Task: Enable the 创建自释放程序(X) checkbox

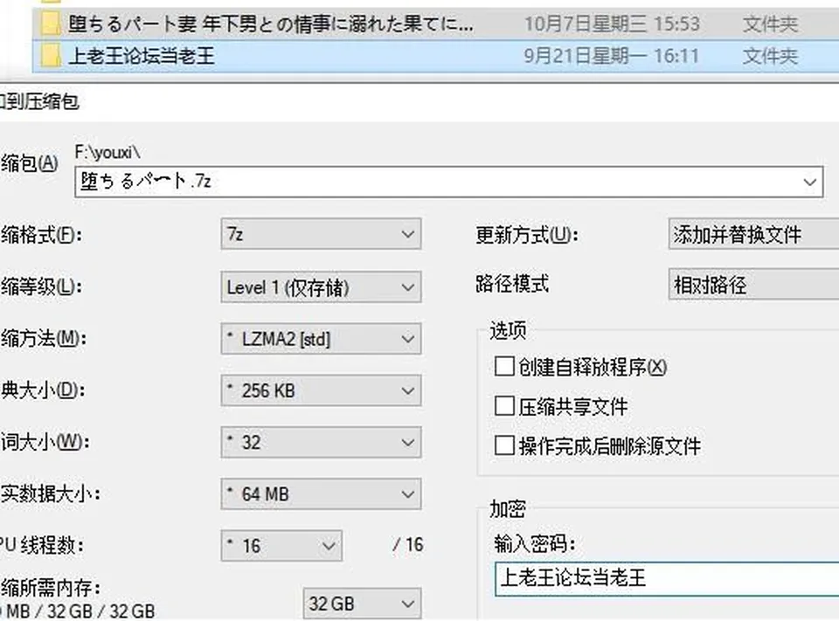Action: (504, 367)
